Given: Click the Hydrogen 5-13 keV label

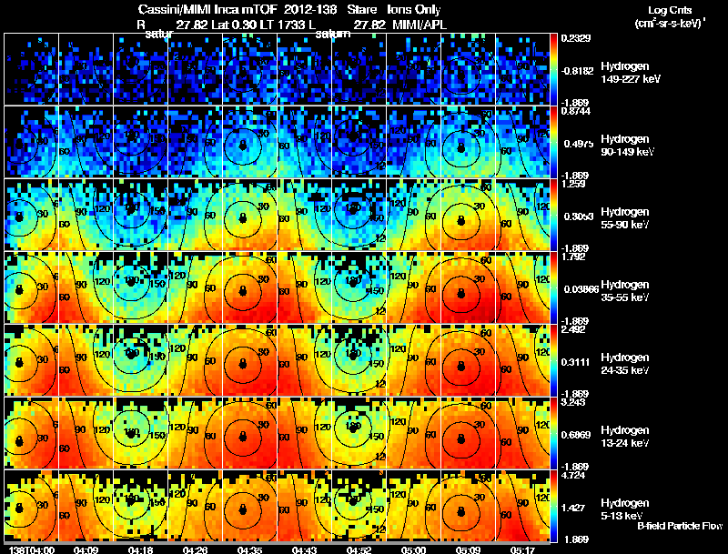Looking at the screenshot, I should [x=625, y=509].
